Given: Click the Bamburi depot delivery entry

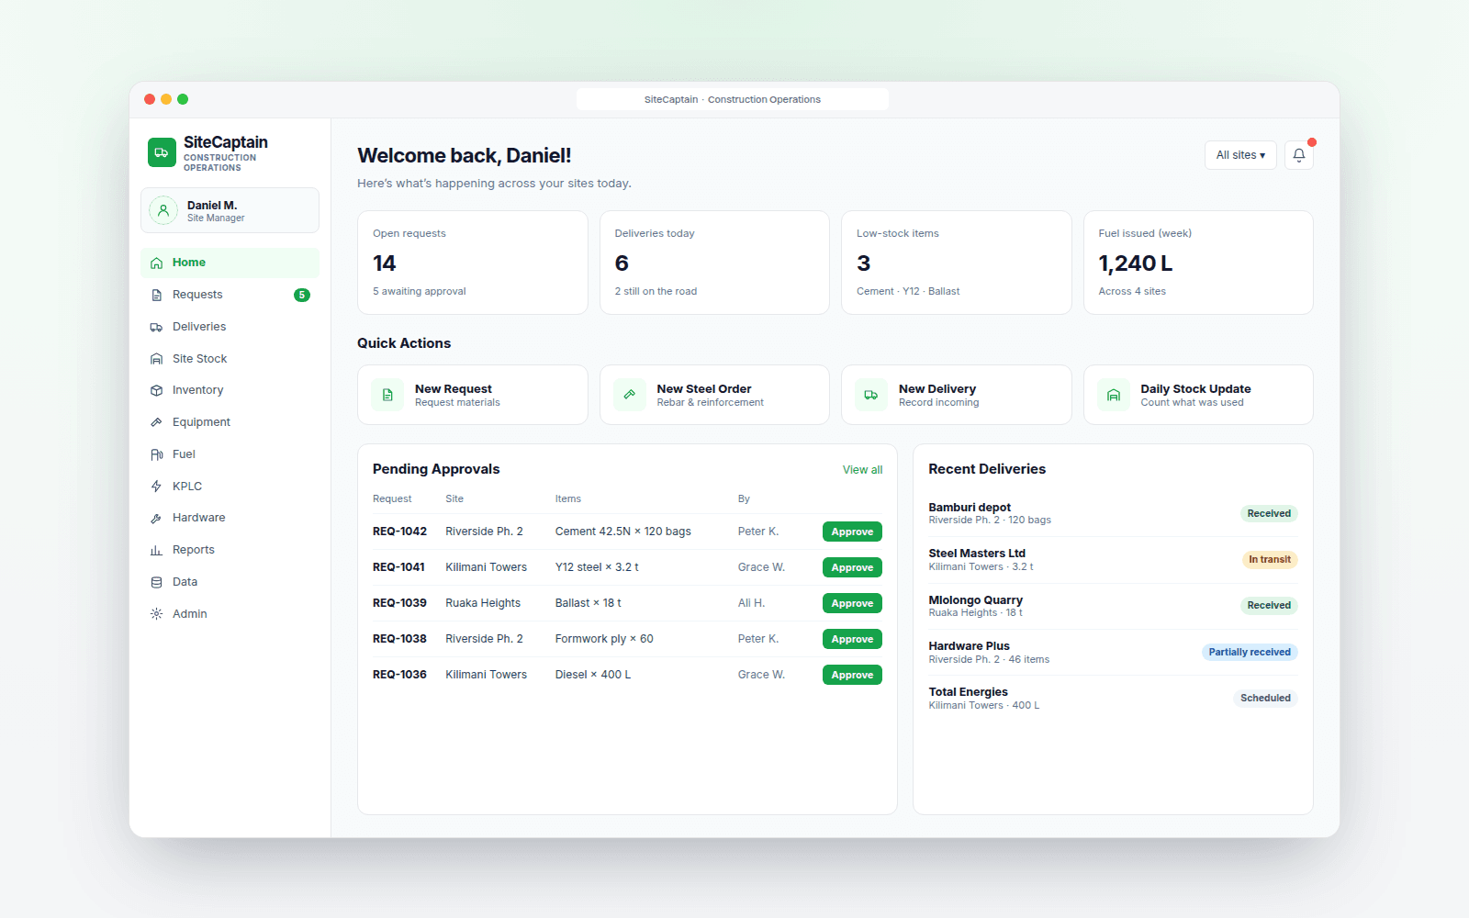Looking at the screenshot, I should click(x=1113, y=513).
